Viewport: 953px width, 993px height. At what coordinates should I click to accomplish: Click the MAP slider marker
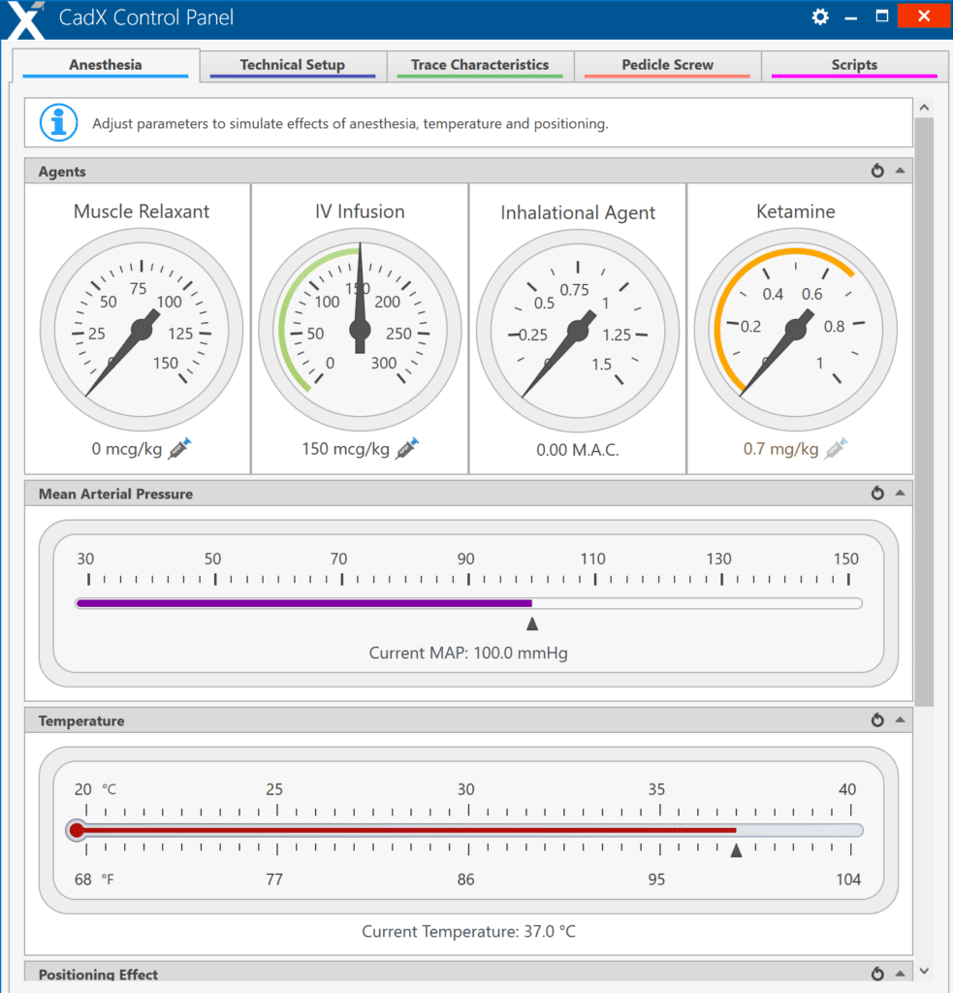point(531,623)
